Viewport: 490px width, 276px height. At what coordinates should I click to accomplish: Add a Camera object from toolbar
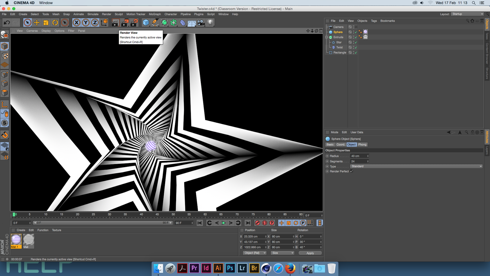click(x=201, y=22)
